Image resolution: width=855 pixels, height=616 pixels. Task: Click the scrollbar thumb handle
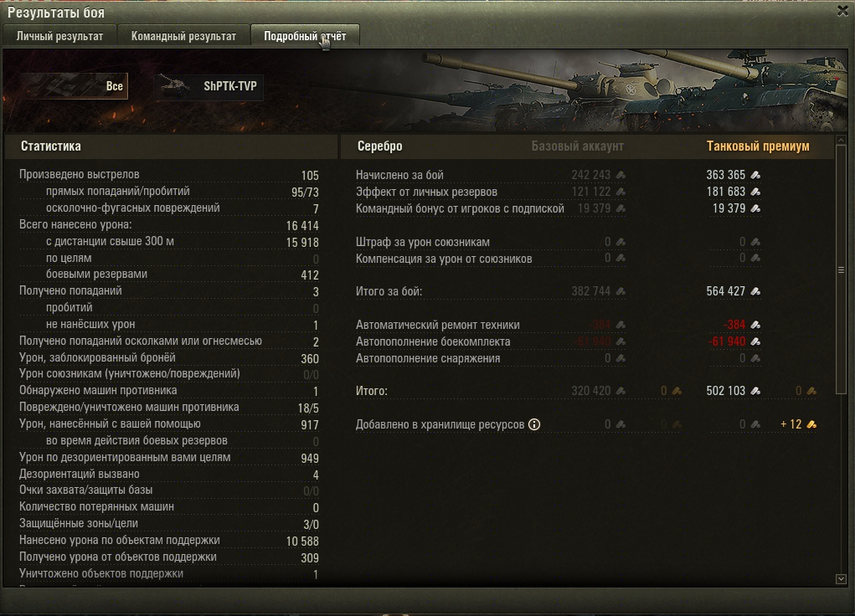841,270
